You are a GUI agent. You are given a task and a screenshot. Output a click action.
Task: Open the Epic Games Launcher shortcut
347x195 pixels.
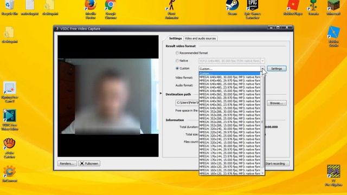pos(253,10)
